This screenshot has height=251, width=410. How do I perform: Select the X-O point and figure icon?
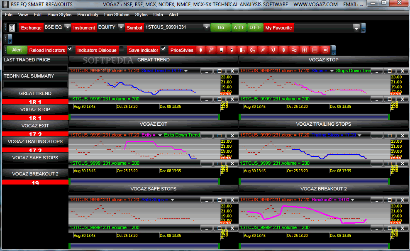[252, 50]
